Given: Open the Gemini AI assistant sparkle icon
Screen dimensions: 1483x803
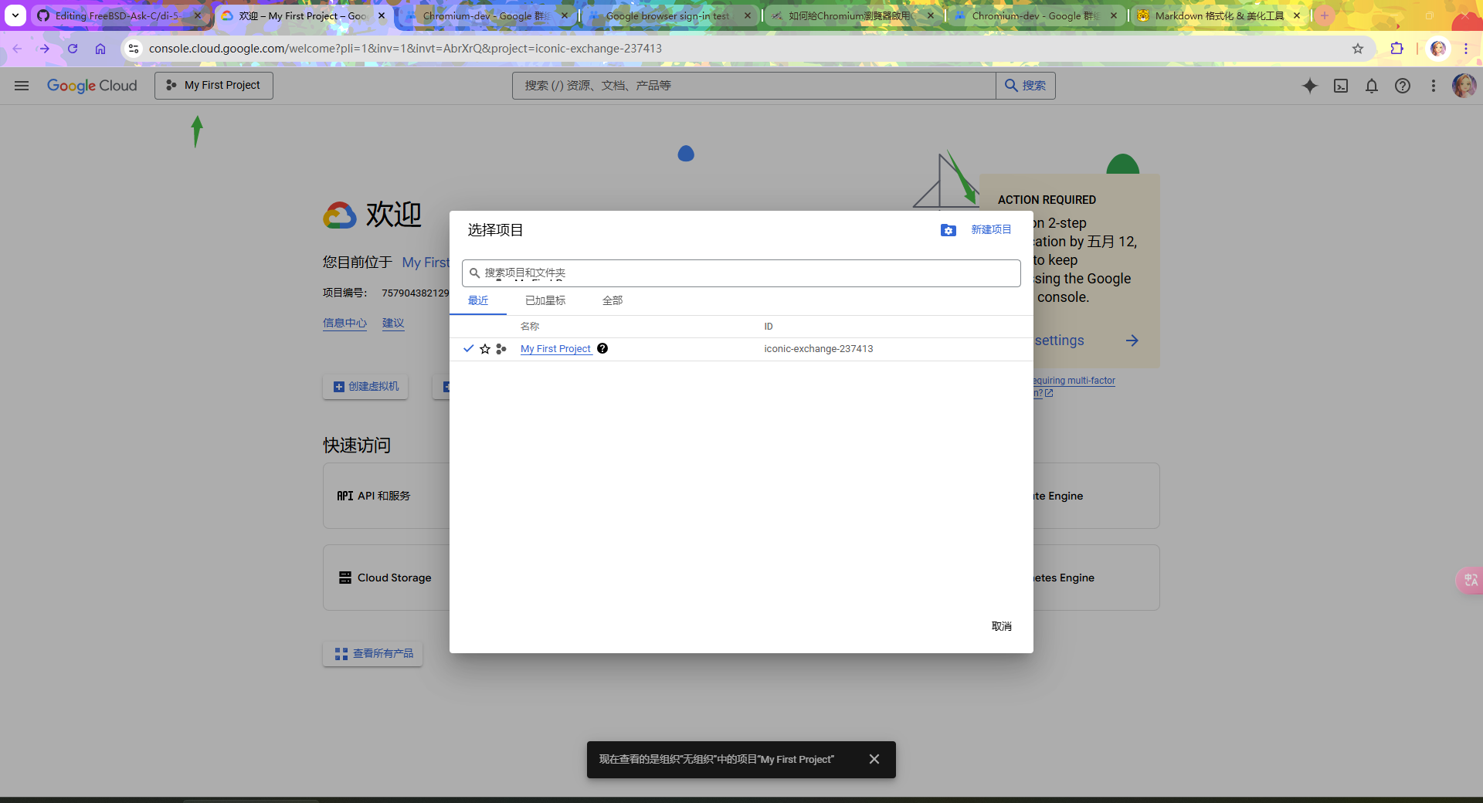Looking at the screenshot, I should point(1310,86).
